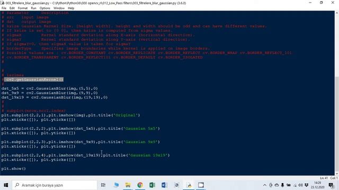Screen dimensions: 339x190
Task: Click the OneDrive cloud tray icon
Action: click(276, 185)
